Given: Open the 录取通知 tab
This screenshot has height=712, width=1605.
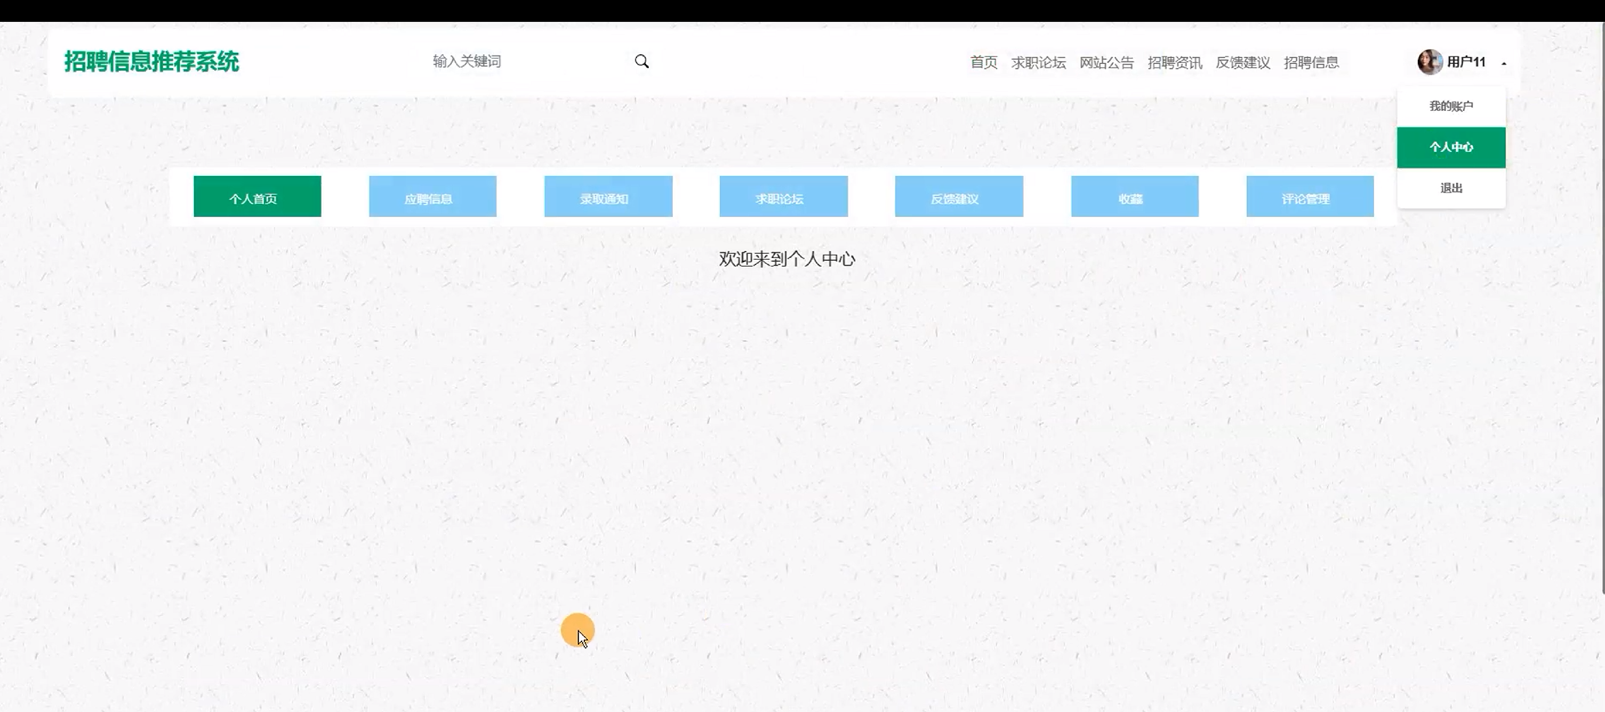Looking at the screenshot, I should (608, 196).
